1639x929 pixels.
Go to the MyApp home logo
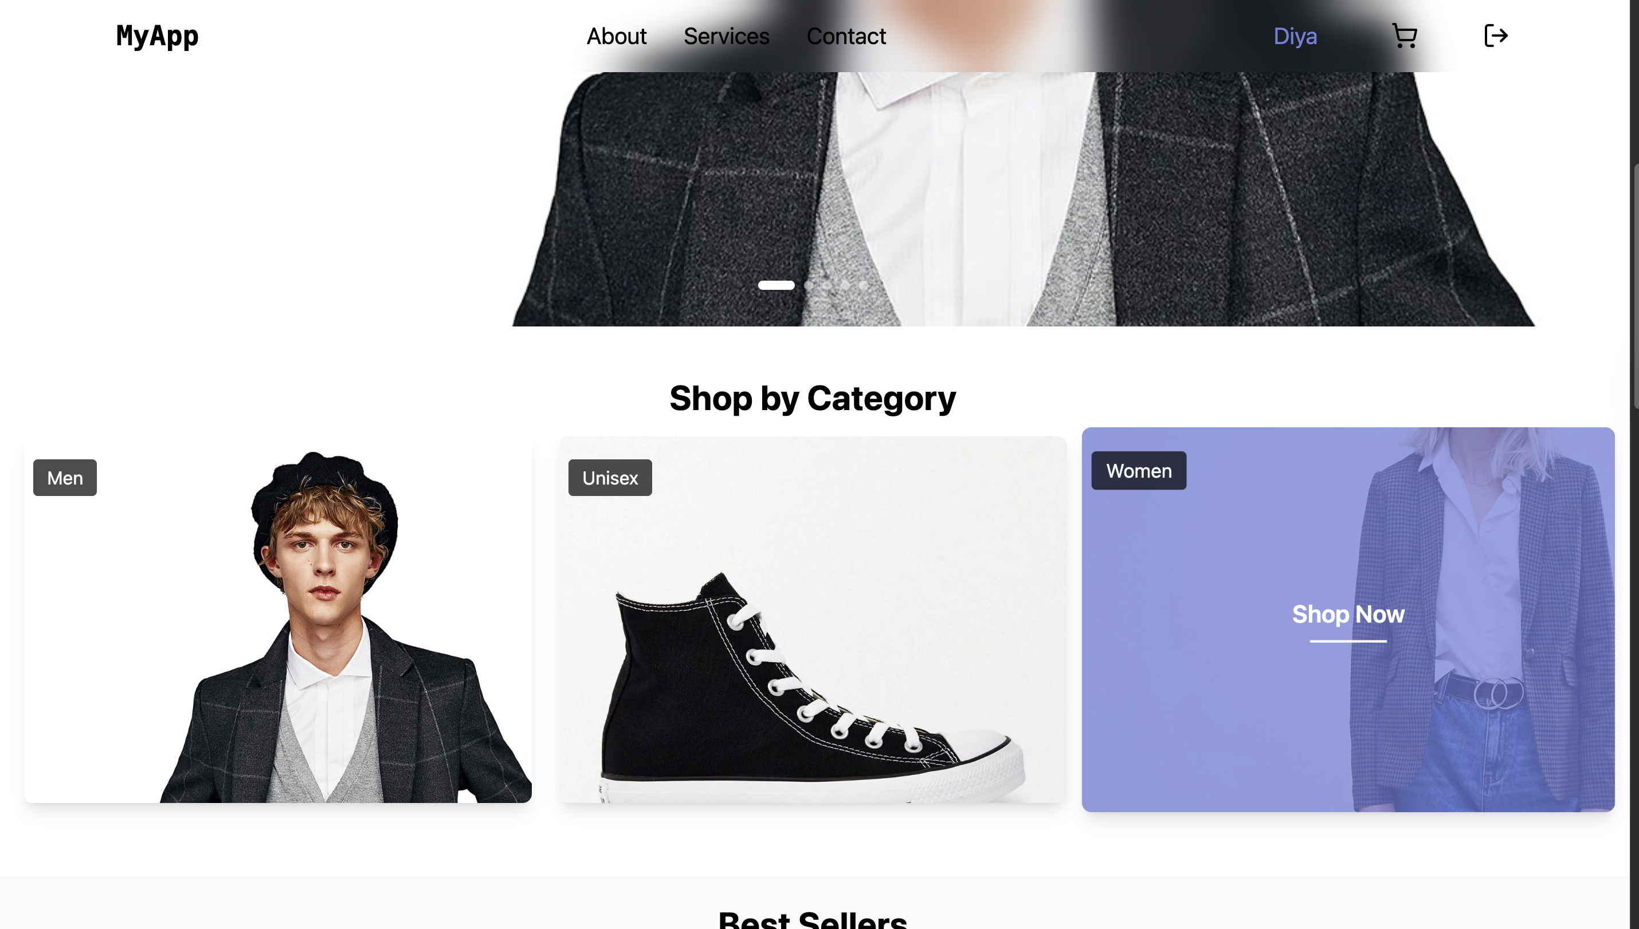pyautogui.click(x=157, y=36)
